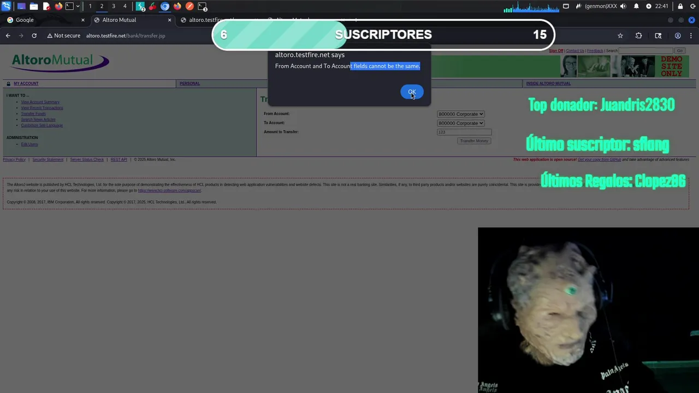699x393 pixels.
Task: Focus the Chromium window in the taskbar
Action: point(165,7)
